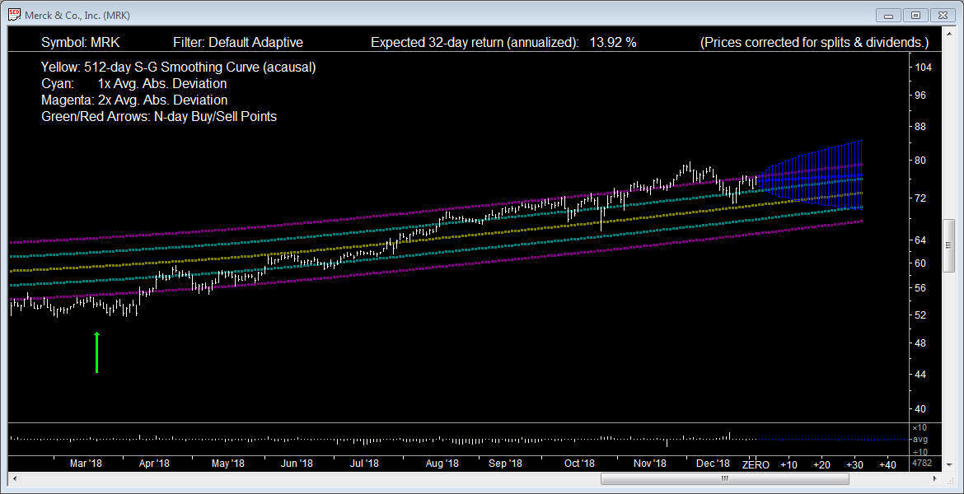964x494 pixels.
Task: Click the 'avg' volume axis label
Action: 920,440
